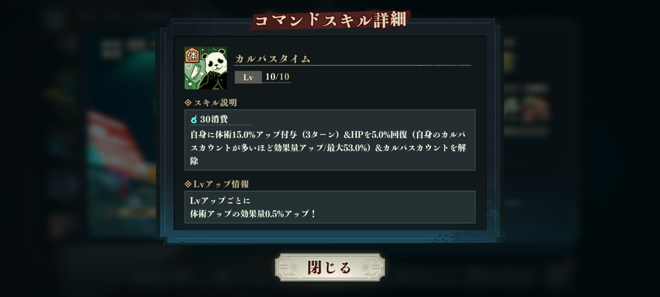Click the 30消費 cost text

pos(214,119)
